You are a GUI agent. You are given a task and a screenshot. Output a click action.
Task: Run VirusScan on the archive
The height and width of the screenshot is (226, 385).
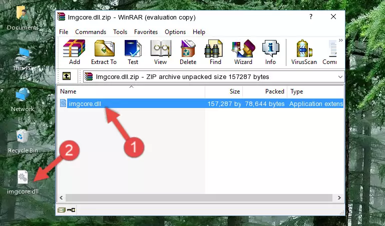[304, 52]
